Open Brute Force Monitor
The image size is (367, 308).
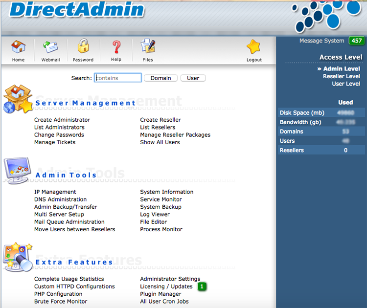tap(61, 301)
